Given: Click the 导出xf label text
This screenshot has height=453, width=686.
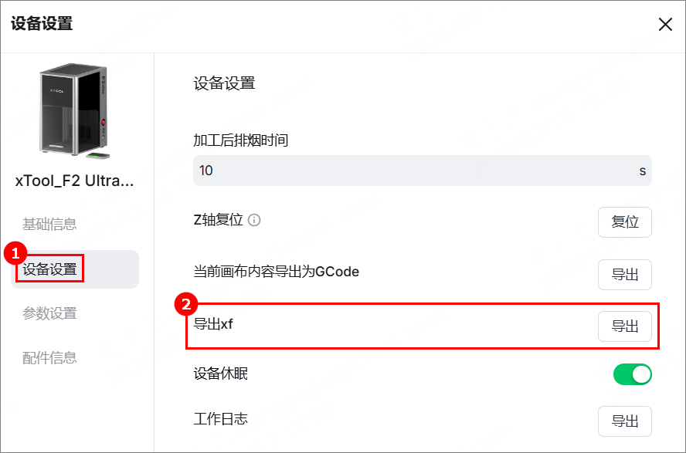Looking at the screenshot, I should 213,324.
